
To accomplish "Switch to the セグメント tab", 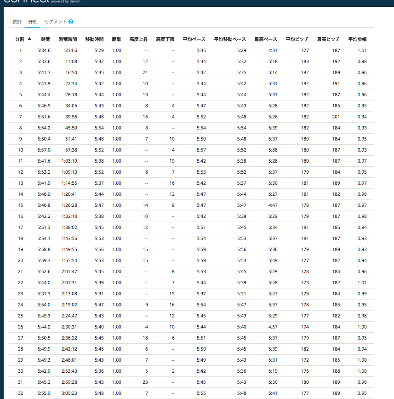I will click(55, 22).
